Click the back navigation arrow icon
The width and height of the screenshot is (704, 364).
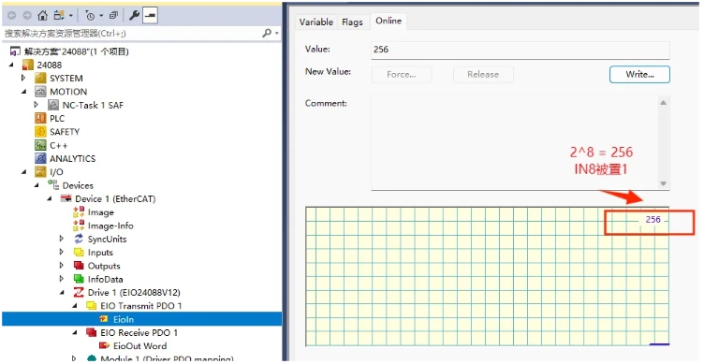point(11,16)
